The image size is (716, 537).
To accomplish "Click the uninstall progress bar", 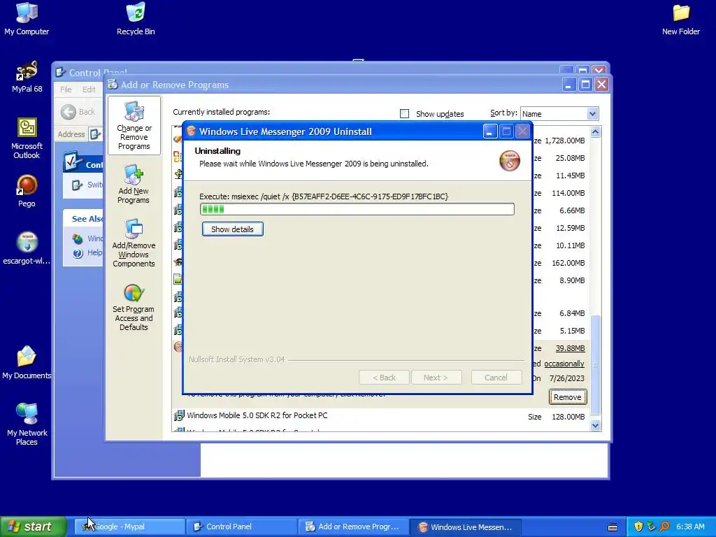I will click(357, 209).
